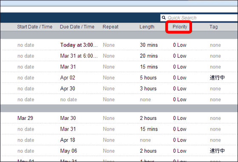Open priority '0 Low' in the Apr 18 row
238x162 pixels.
[180, 140]
